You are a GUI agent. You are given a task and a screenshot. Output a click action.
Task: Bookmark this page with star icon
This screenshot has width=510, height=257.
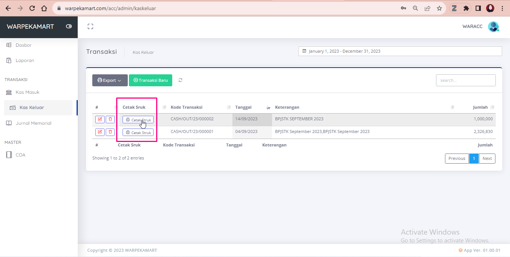click(x=439, y=8)
